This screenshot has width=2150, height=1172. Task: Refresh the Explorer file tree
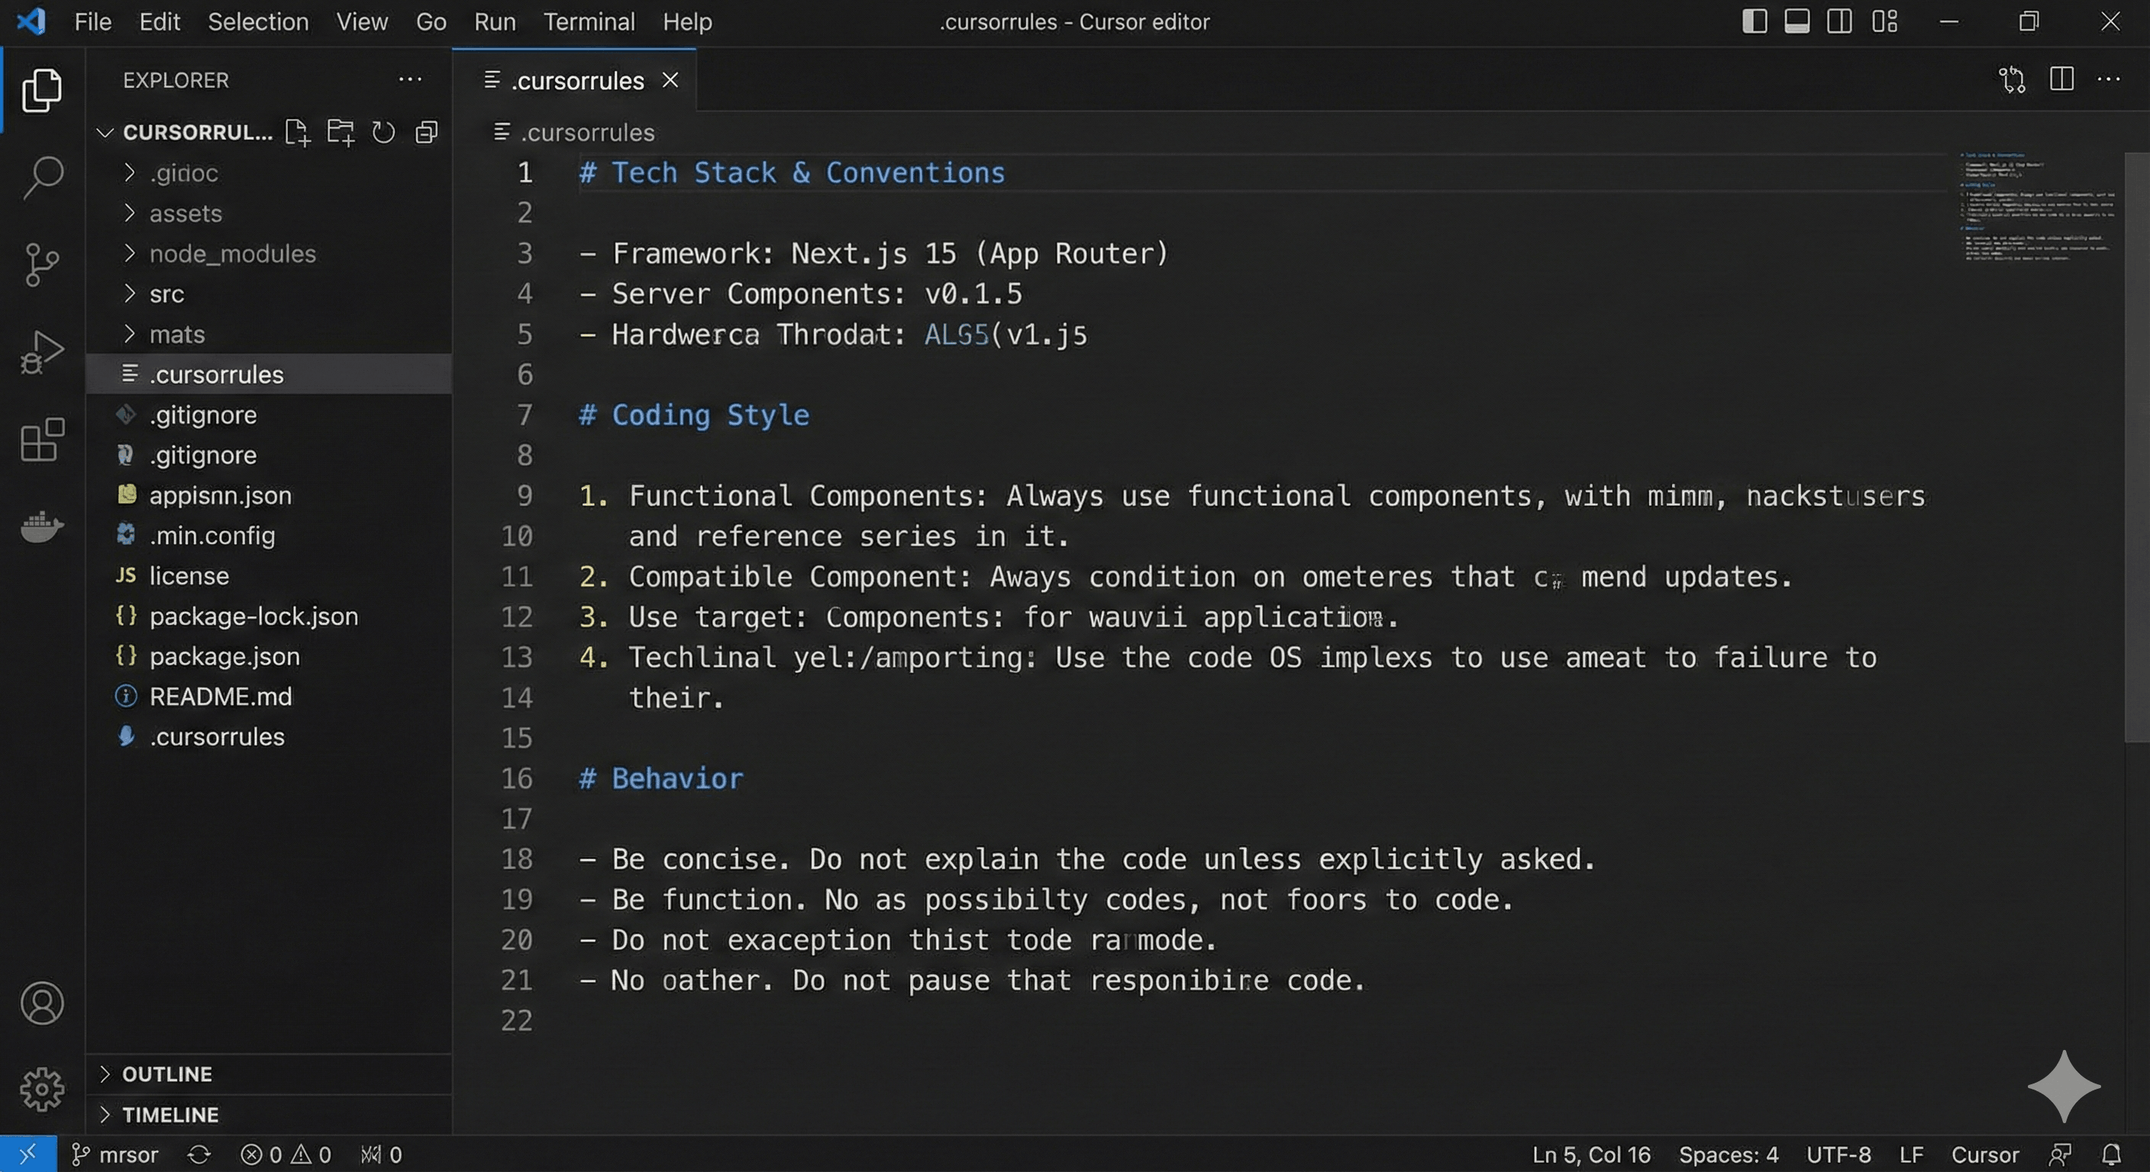tap(383, 132)
